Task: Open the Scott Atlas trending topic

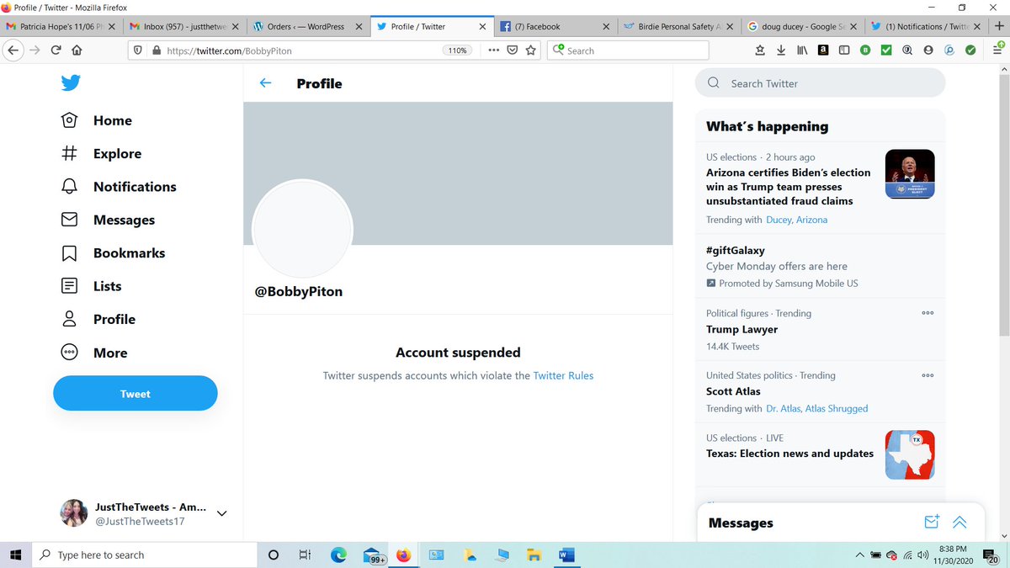Action: coord(733,391)
